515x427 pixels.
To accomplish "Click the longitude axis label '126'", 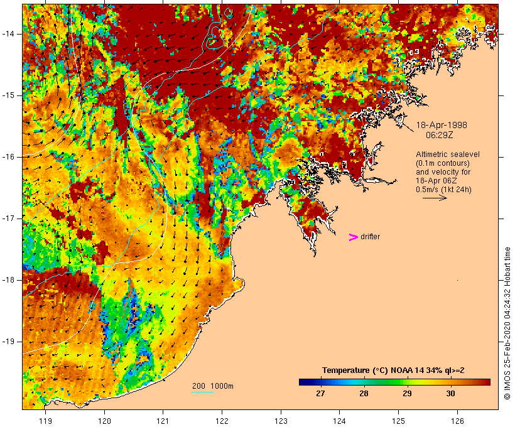I will tap(457, 421).
